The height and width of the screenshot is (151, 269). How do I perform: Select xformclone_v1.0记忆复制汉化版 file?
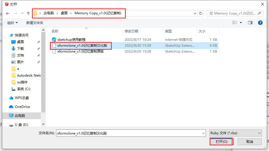pyautogui.click(x=82, y=46)
